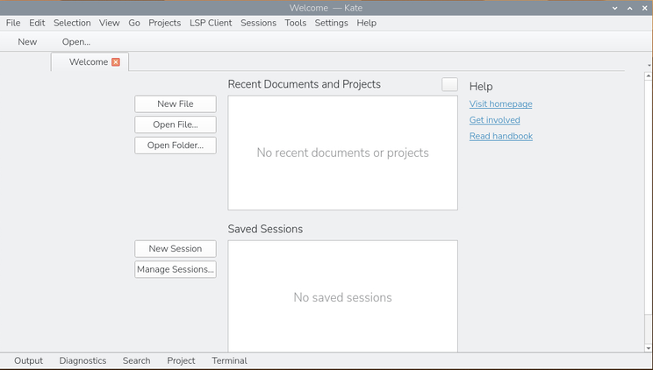The height and width of the screenshot is (370, 653).
Task: Open the Help menu
Action: click(367, 23)
